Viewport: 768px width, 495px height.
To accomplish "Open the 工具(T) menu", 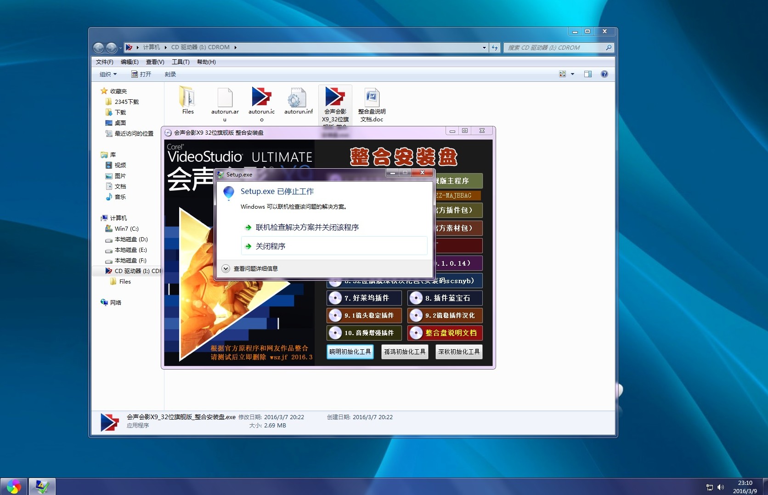I will [181, 62].
